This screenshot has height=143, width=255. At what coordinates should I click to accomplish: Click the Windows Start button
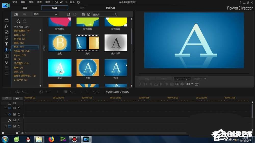coord(5,139)
